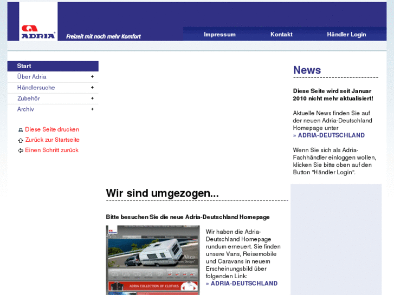
Task: Follow the Zurück zur Startseite link
Action: [x=52, y=140]
